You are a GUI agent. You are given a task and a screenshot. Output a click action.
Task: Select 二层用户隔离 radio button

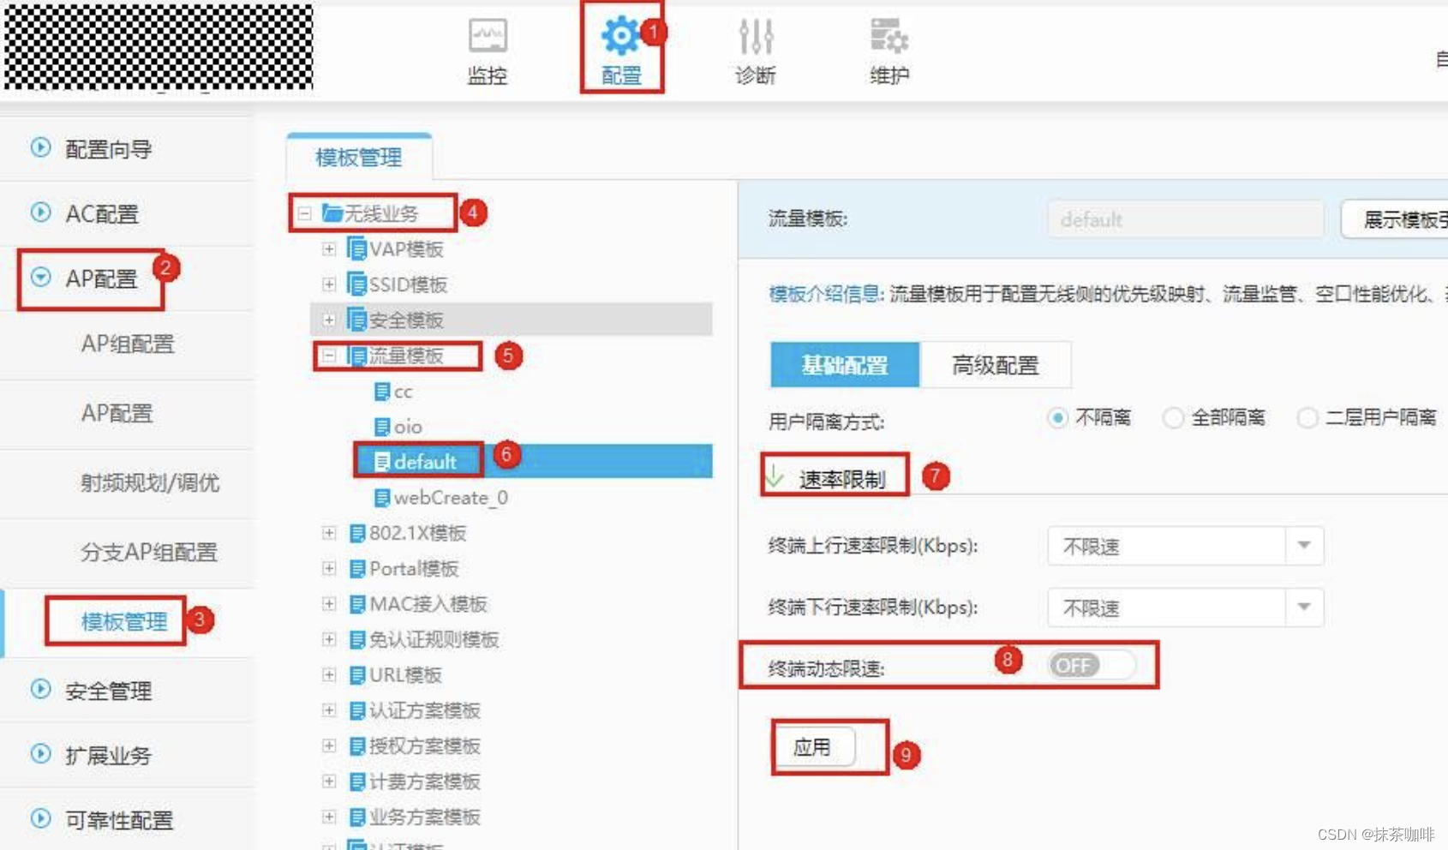pos(1307,418)
